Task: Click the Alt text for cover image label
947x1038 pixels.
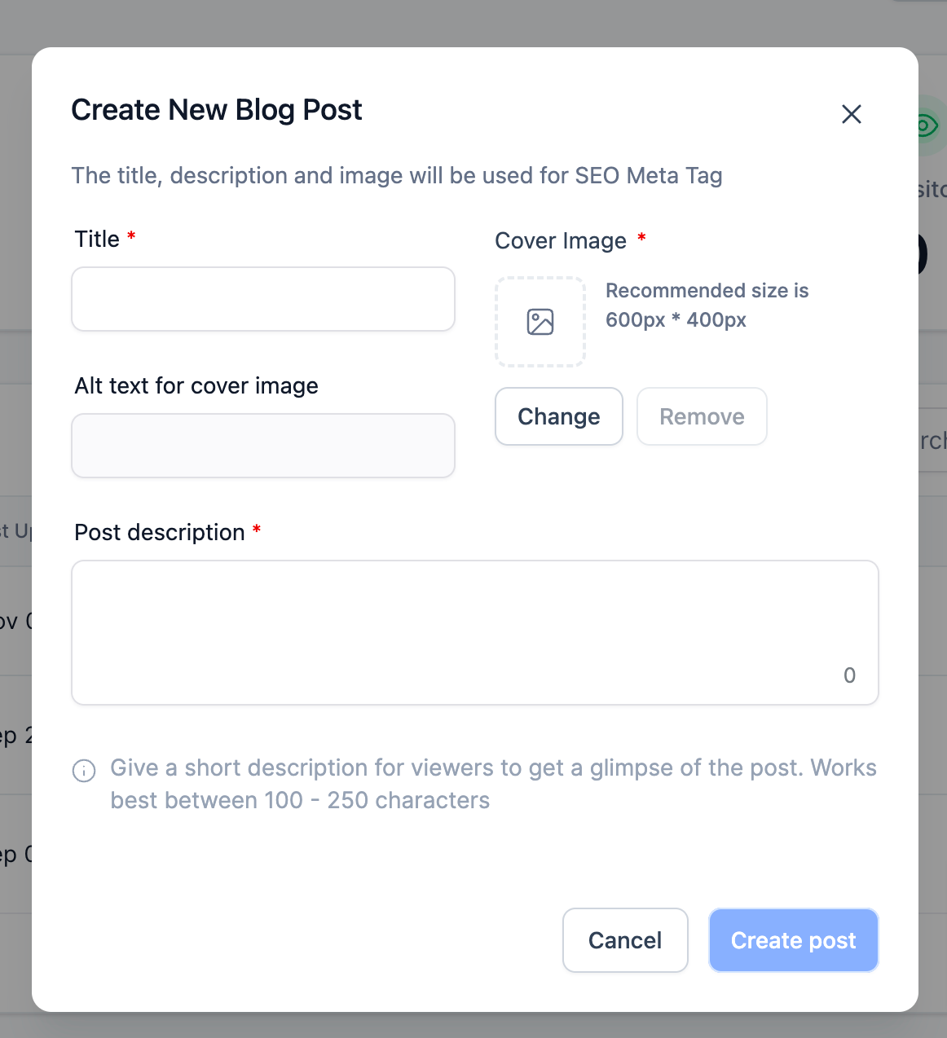Action: [x=196, y=386]
